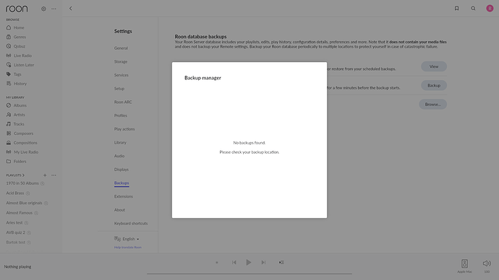Click the Nothing playing status text
The height and width of the screenshot is (280, 499).
17,267
